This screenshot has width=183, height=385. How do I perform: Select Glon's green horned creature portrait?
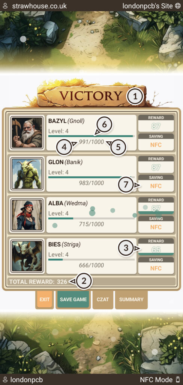point(27,174)
